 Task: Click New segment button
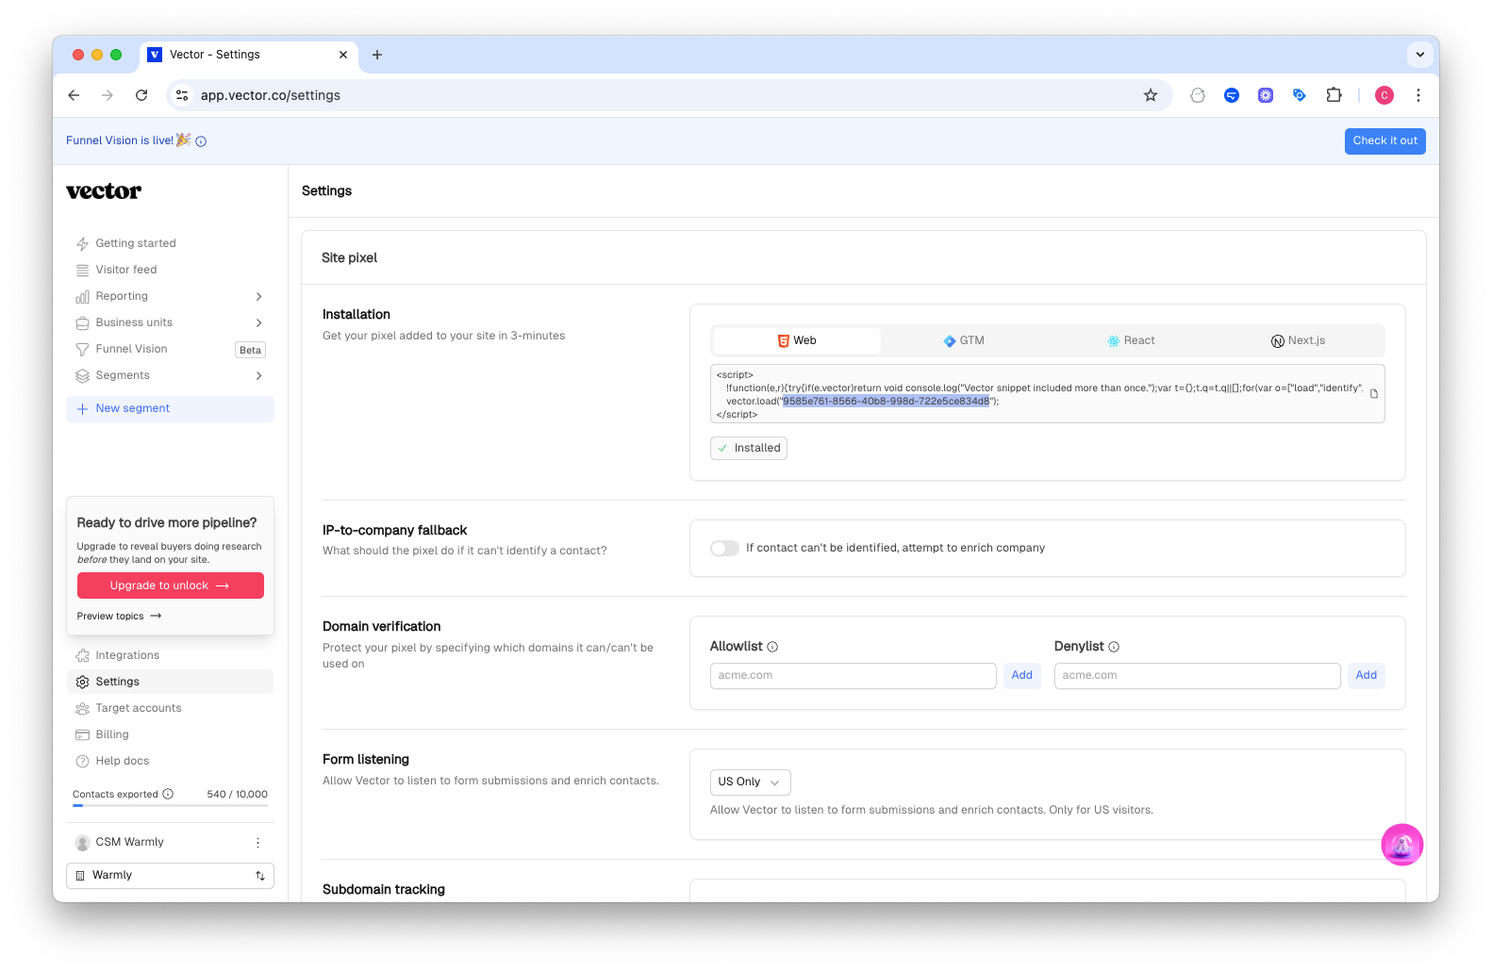(170, 409)
